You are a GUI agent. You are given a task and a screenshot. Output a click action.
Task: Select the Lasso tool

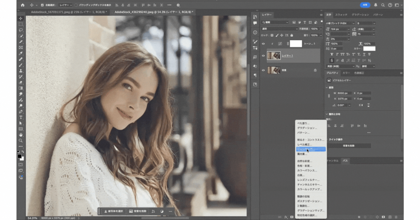21,30
